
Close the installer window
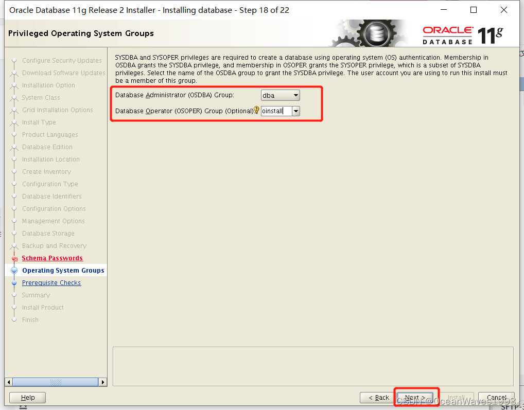(x=503, y=10)
